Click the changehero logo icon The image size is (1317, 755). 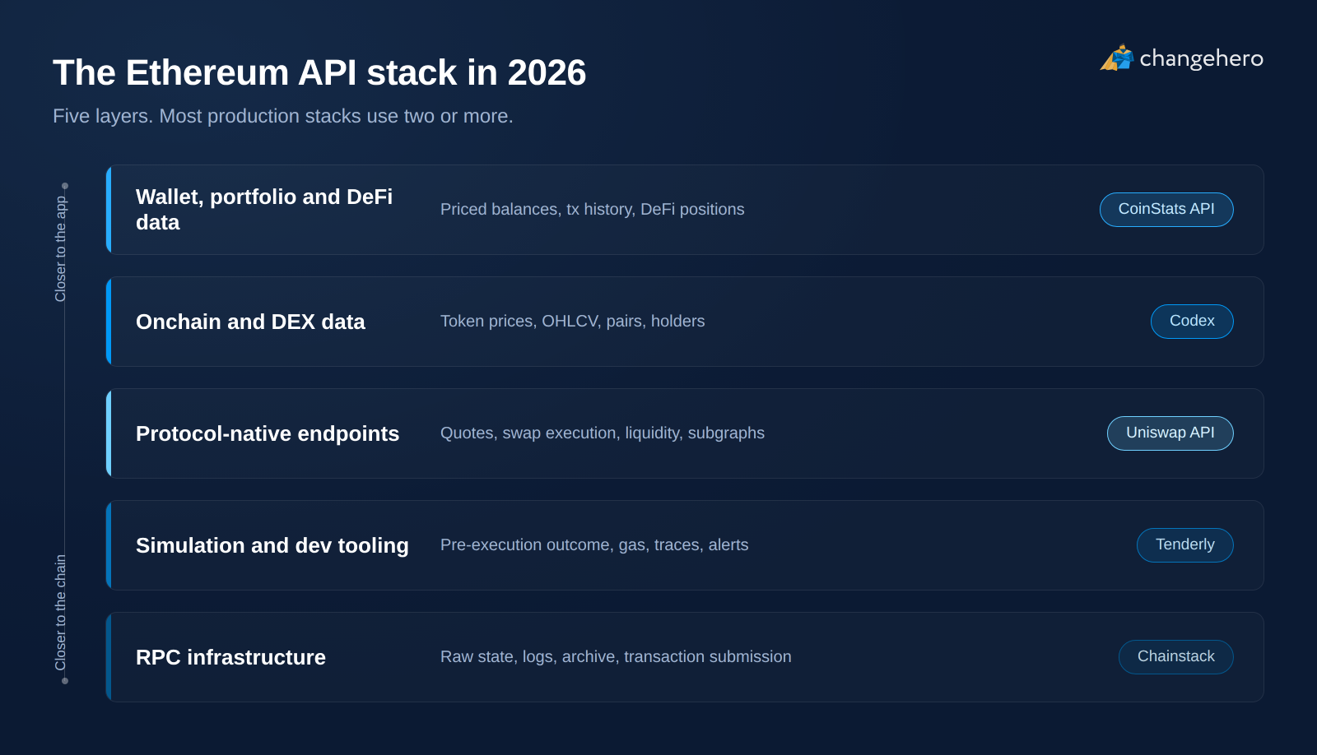[1117, 58]
